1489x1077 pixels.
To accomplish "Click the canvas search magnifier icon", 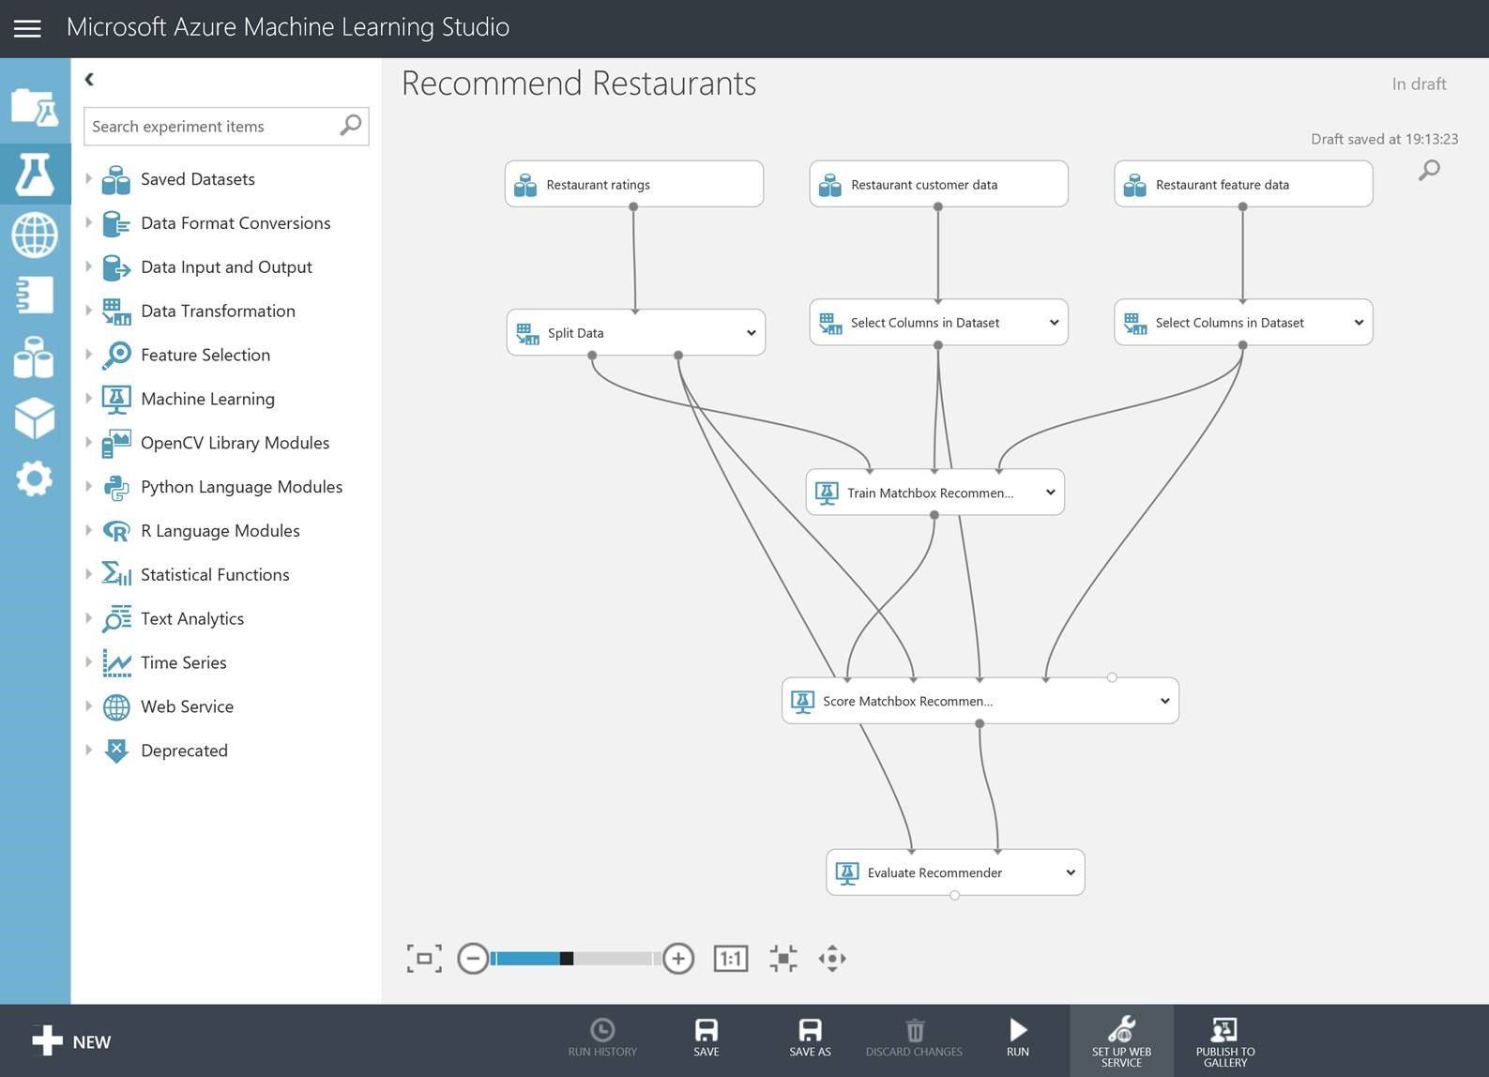I will coord(1429,170).
